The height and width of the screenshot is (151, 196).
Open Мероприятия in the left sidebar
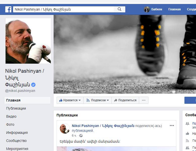pos(17,149)
